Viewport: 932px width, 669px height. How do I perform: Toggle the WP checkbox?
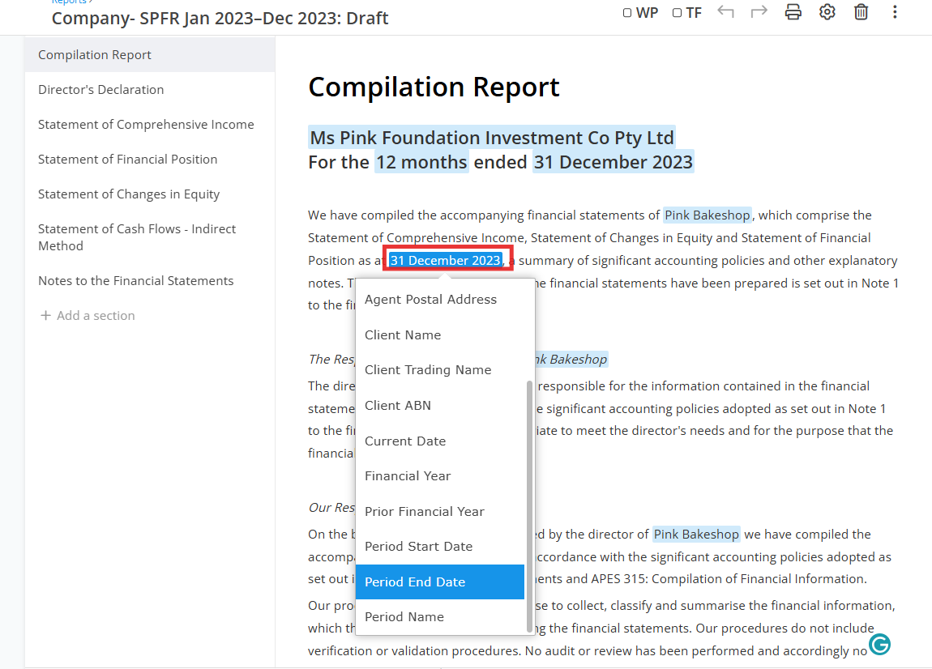coord(627,12)
